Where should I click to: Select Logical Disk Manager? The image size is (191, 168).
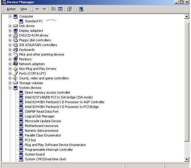pyautogui.click(x=39, y=116)
